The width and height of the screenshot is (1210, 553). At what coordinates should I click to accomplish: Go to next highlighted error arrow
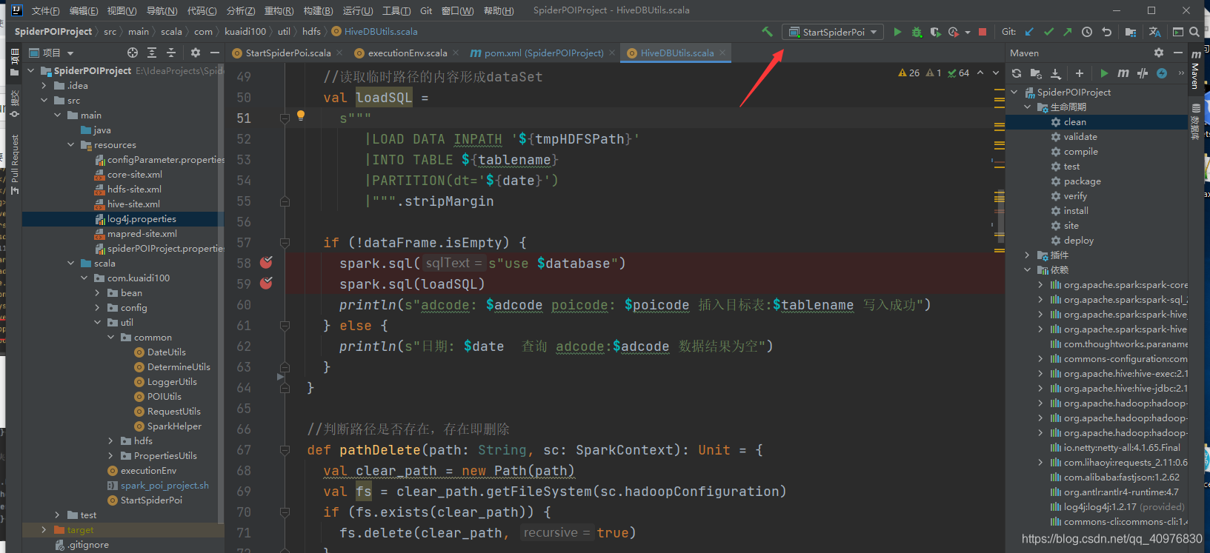point(996,73)
